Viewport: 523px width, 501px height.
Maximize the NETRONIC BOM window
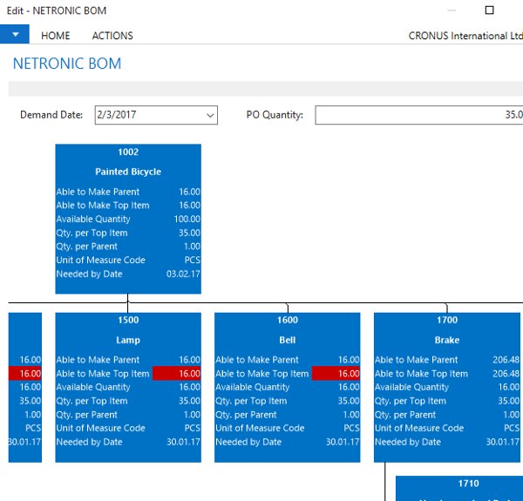point(489,10)
